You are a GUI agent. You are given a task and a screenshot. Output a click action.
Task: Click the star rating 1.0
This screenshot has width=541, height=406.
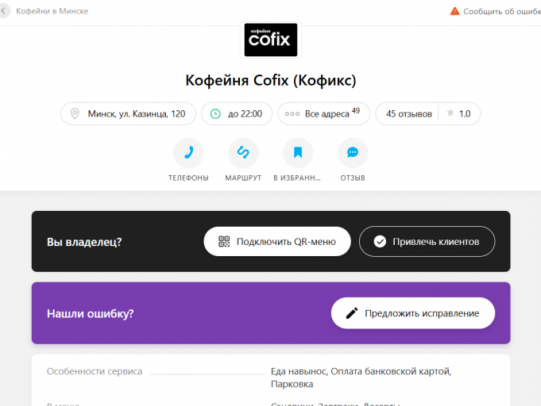click(x=458, y=113)
